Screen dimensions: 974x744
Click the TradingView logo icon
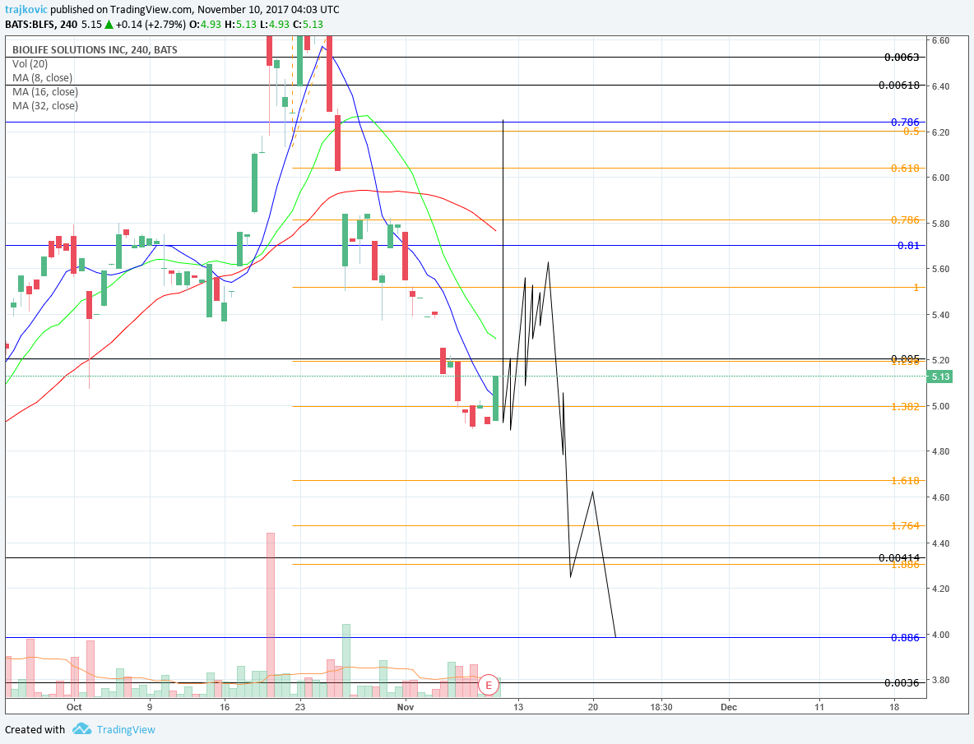pyautogui.click(x=82, y=729)
